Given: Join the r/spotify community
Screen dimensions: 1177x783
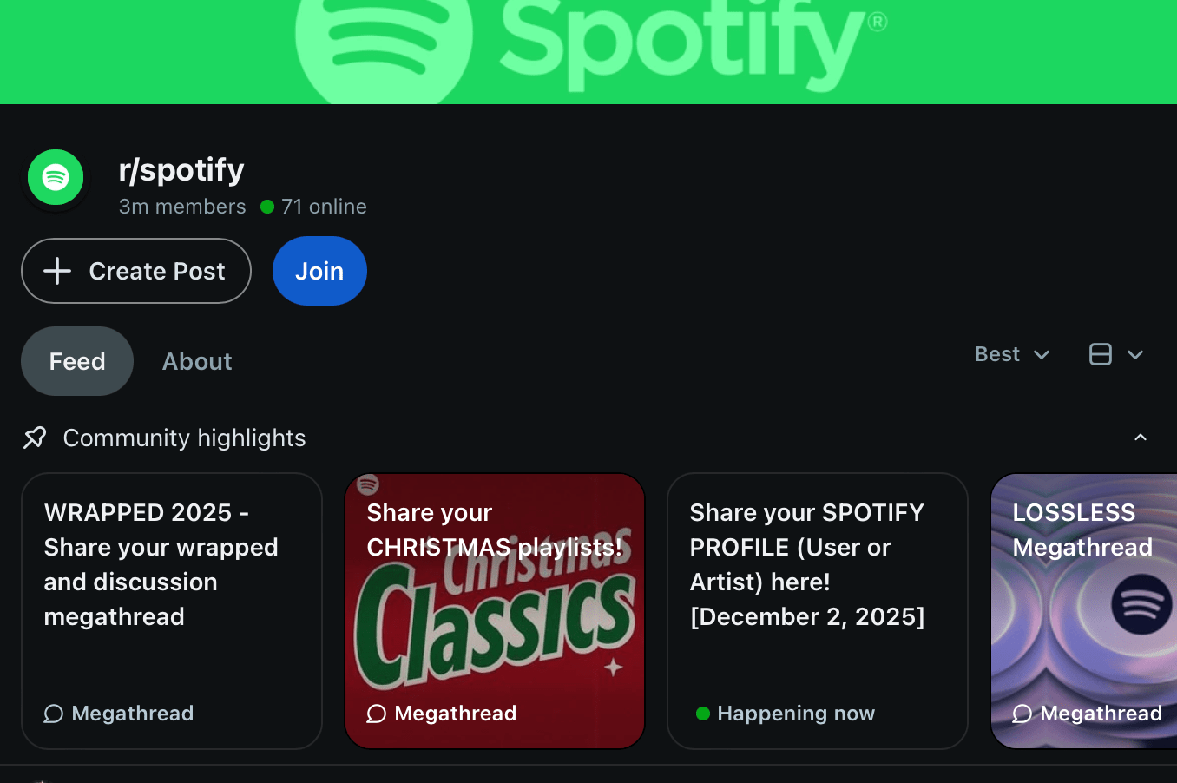Looking at the screenshot, I should point(319,271).
